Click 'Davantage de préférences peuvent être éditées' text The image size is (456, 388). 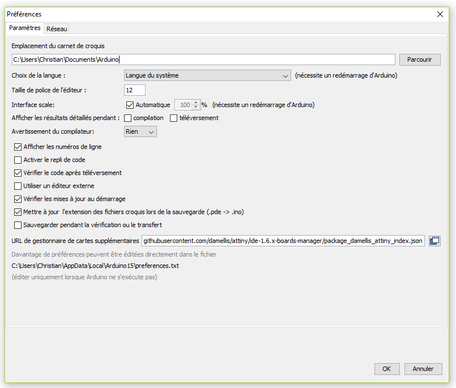coord(114,254)
